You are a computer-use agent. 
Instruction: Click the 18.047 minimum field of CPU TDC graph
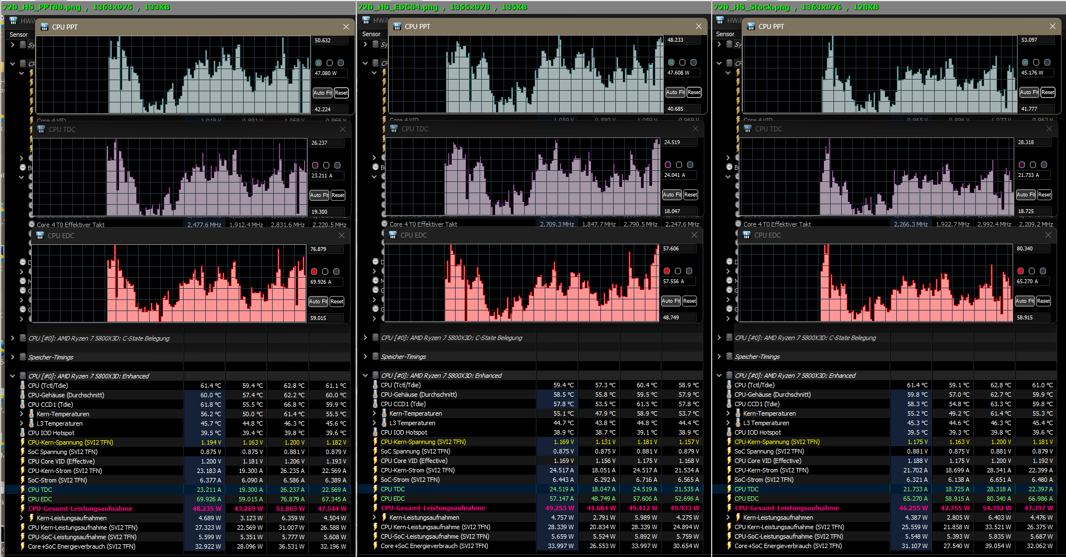pos(680,211)
